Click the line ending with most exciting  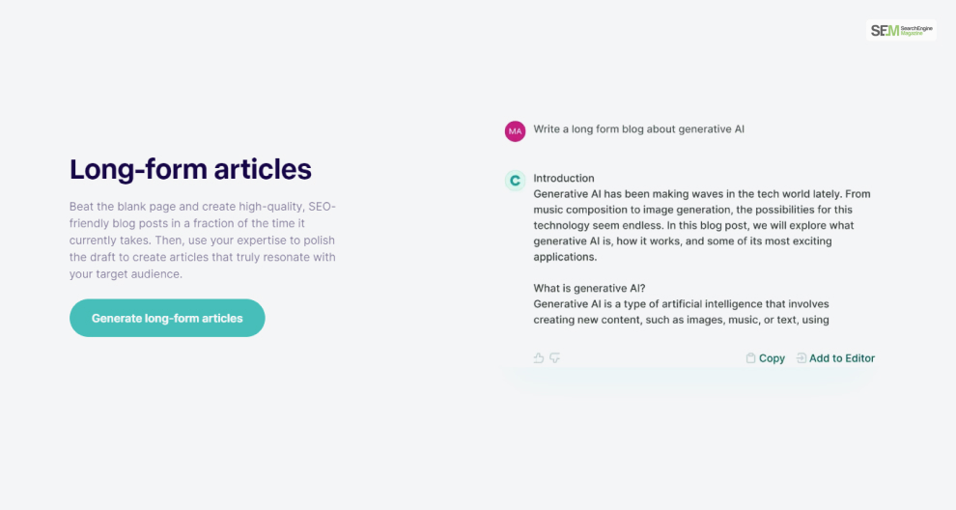click(683, 241)
